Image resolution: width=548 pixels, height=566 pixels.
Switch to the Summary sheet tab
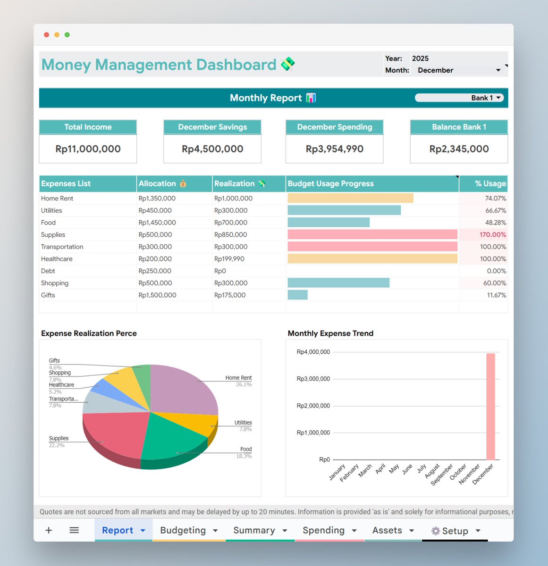click(254, 530)
